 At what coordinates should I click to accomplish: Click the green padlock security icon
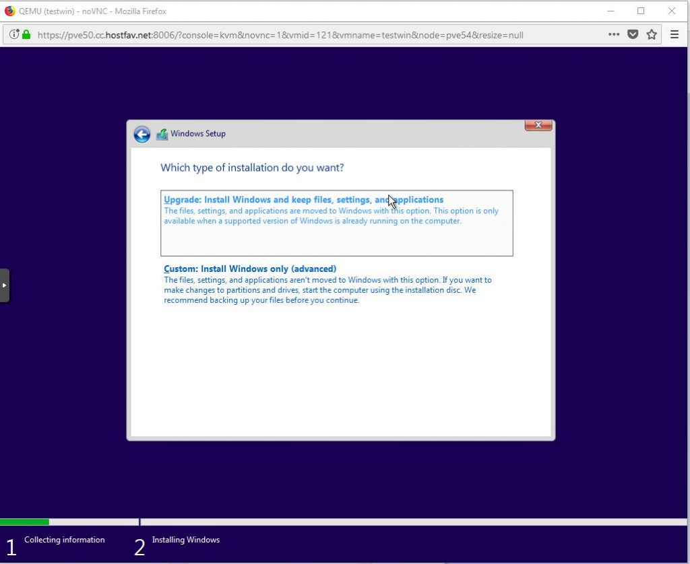pyautogui.click(x=26, y=34)
